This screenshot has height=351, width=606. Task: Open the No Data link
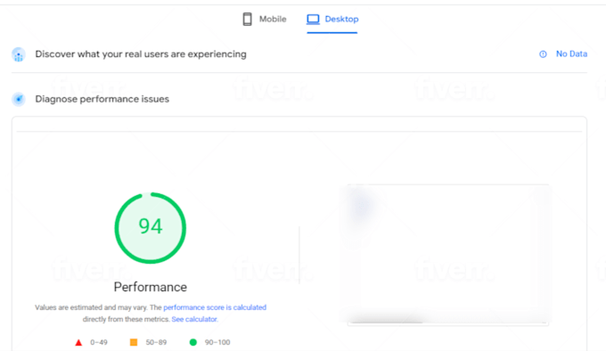click(x=571, y=54)
